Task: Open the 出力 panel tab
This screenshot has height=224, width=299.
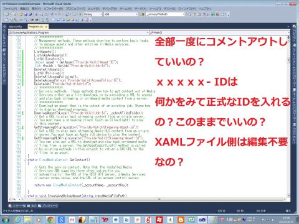Action: click(x=32, y=206)
